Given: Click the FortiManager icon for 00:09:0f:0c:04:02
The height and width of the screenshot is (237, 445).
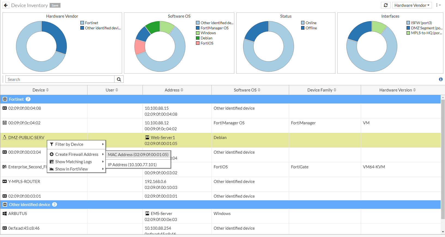Looking at the screenshot, I should click(x=5, y=123).
